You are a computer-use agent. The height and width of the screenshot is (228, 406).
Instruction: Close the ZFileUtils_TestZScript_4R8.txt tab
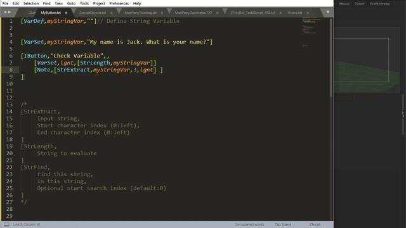coord(280,13)
